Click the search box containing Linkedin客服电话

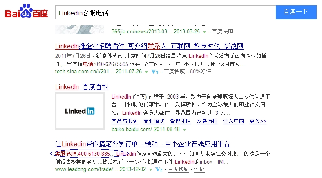[165, 13]
